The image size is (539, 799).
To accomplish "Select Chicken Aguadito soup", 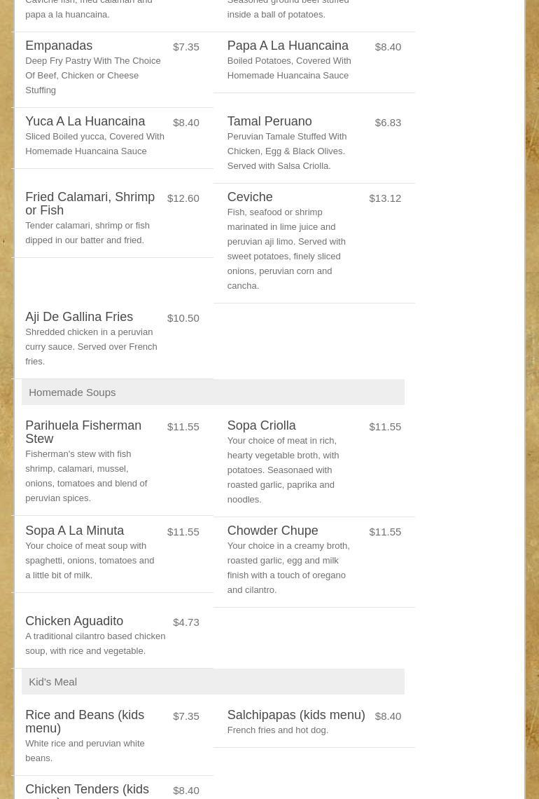I will click(74, 622).
